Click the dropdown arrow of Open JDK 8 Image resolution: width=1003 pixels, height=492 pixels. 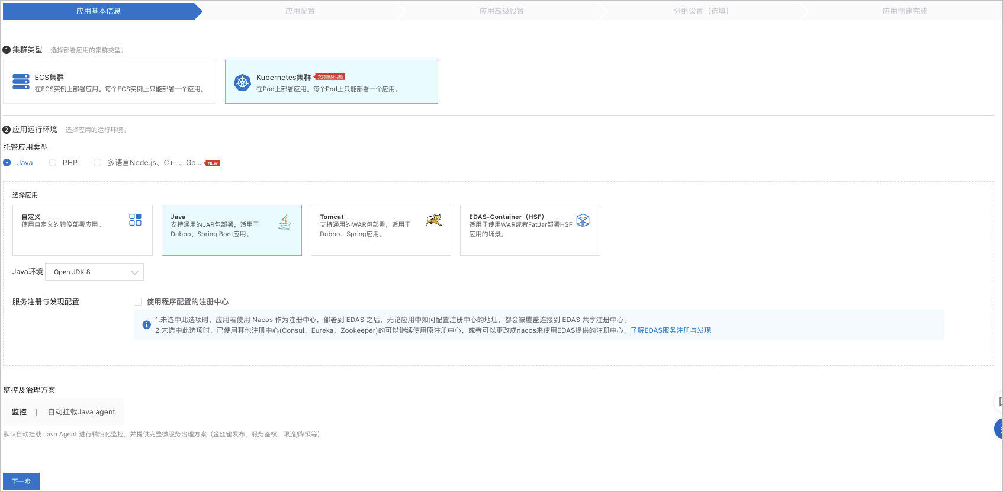pos(134,272)
